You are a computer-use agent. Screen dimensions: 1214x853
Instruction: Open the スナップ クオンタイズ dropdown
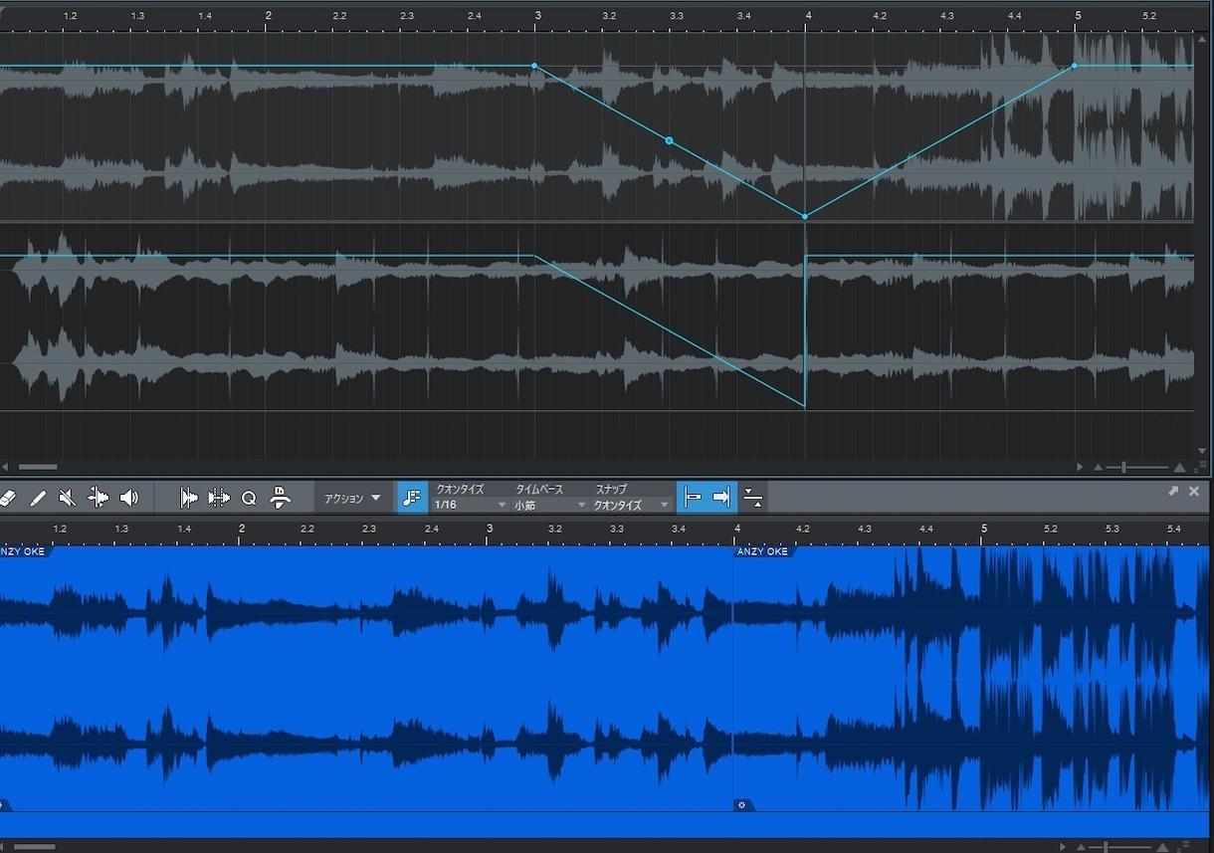(x=631, y=505)
